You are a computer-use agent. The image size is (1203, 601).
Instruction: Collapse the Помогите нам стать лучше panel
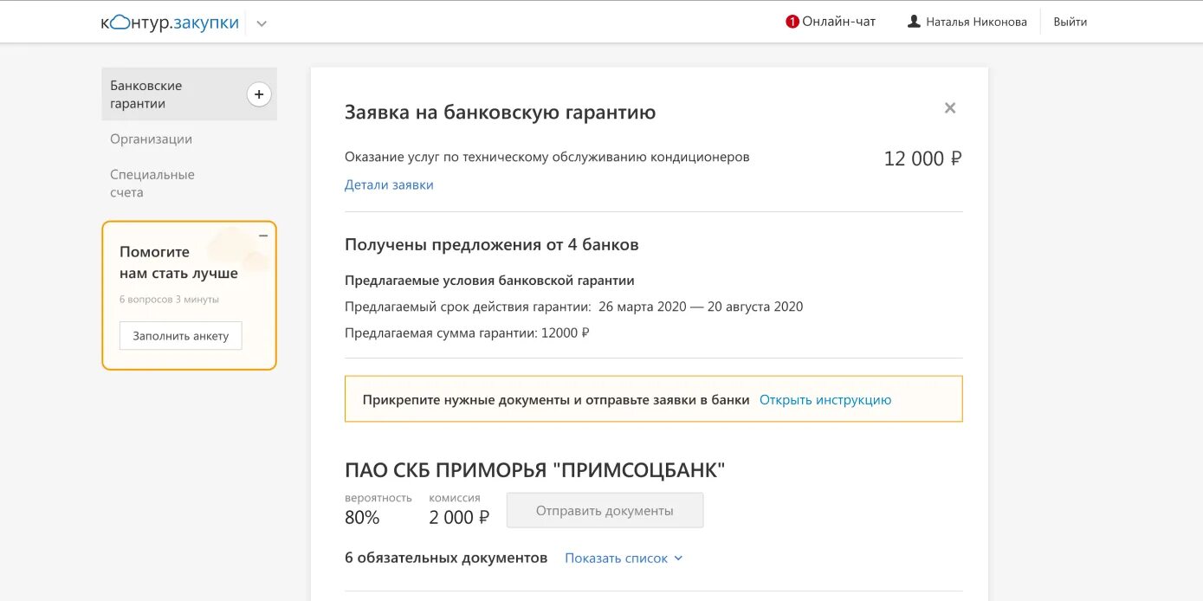[x=262, y=234]
